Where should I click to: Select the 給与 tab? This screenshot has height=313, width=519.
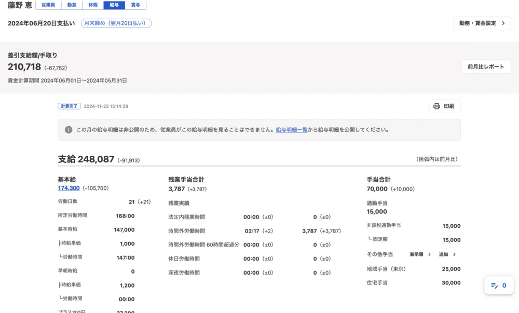(114, 5)
